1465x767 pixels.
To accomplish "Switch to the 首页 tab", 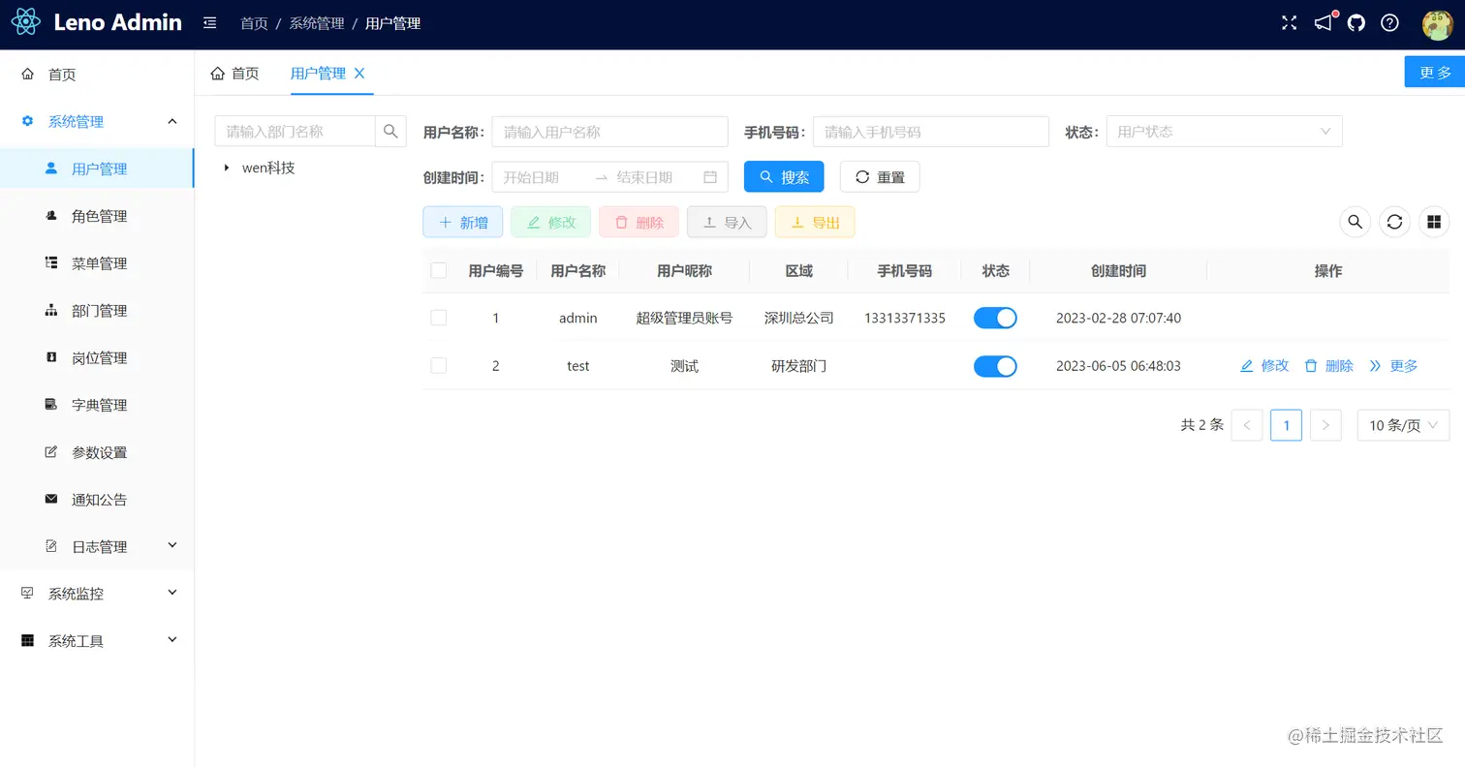I will pyautogui.click(x=235, y=73).
